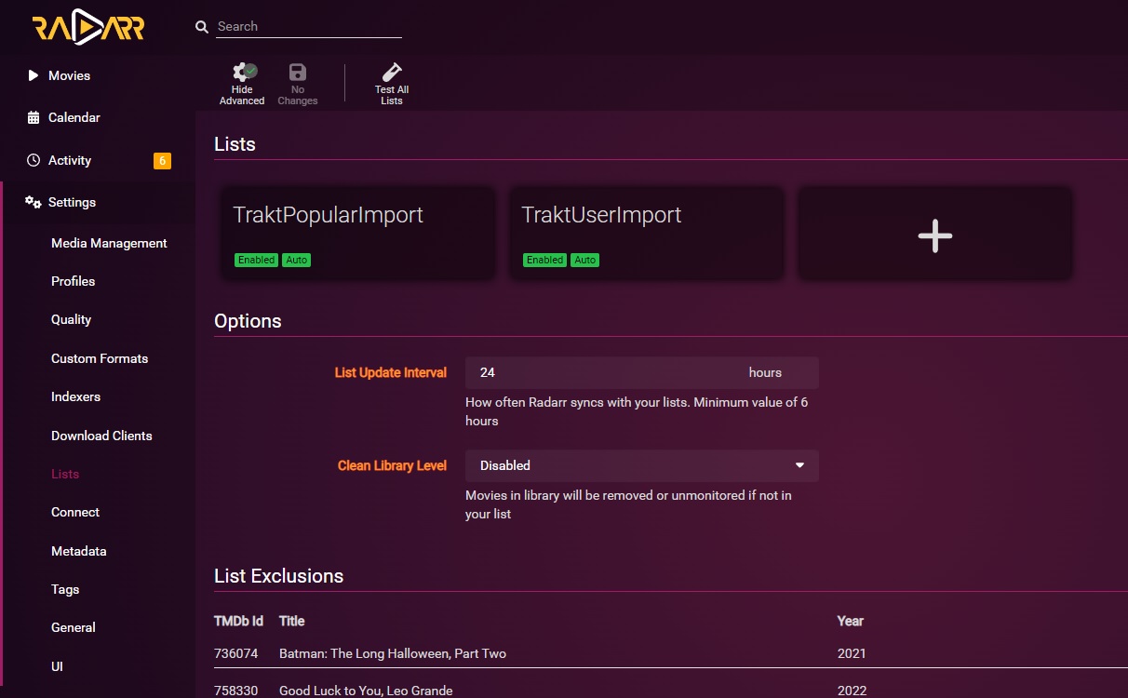Screen dimensions: 1128x698
Task: Select Batman: The Long Halloween, Part Two
Action: pyautogui.click(x=393, y=653)
